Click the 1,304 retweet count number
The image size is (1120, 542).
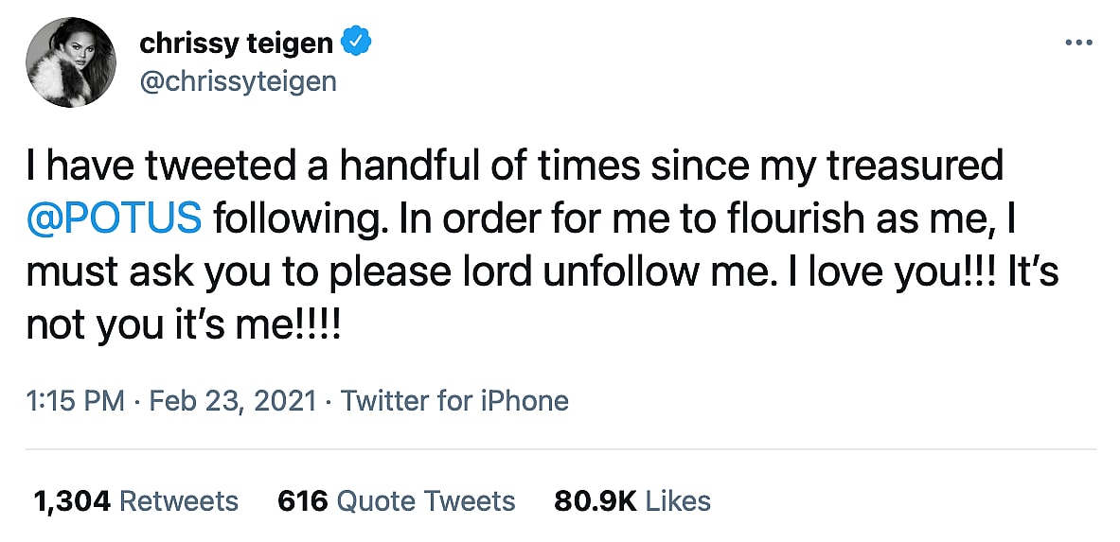coord(73,499)
